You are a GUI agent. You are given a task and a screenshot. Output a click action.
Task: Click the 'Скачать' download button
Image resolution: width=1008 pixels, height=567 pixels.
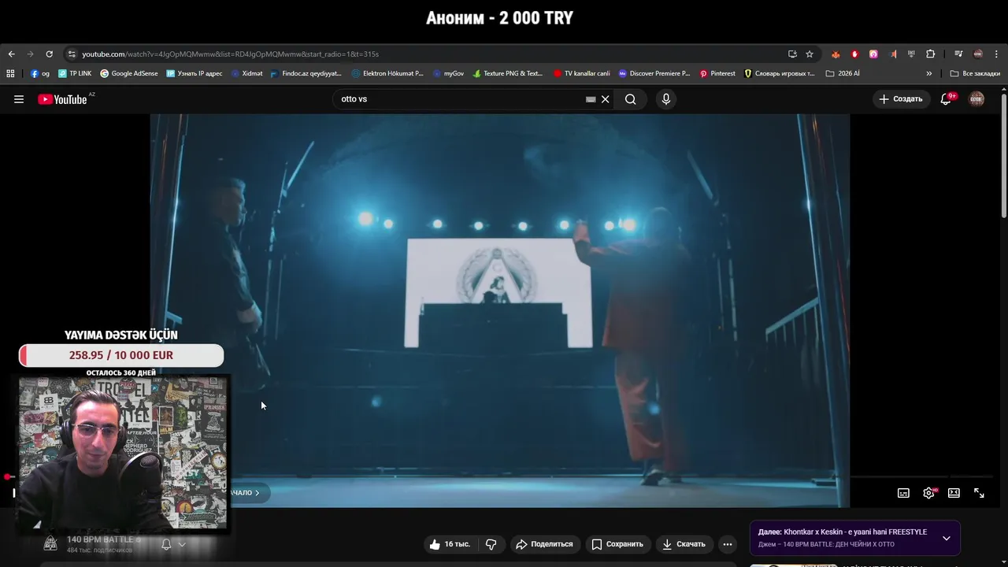[x=684, y=544]
